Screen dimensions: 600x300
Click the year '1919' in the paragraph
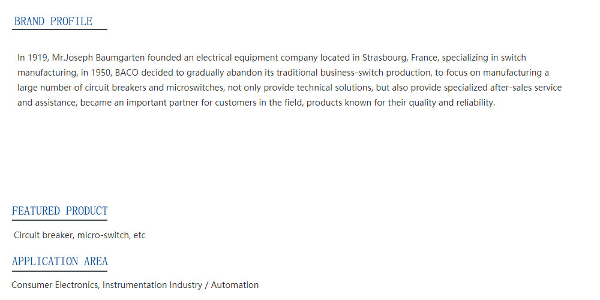pyautogui.click(x=37, y=58)
